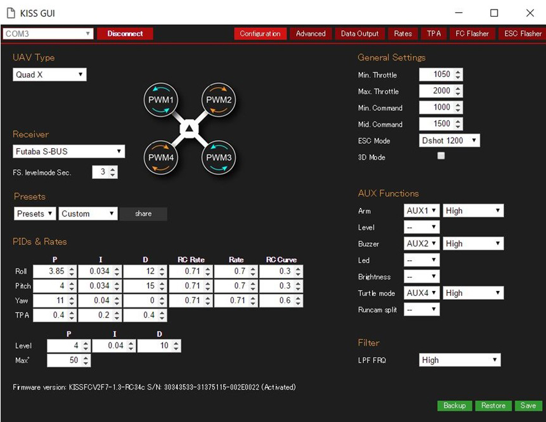This screenshot has height=422, width=546.
Task: Click the Roll D value field
Action: tap(145, 271)
